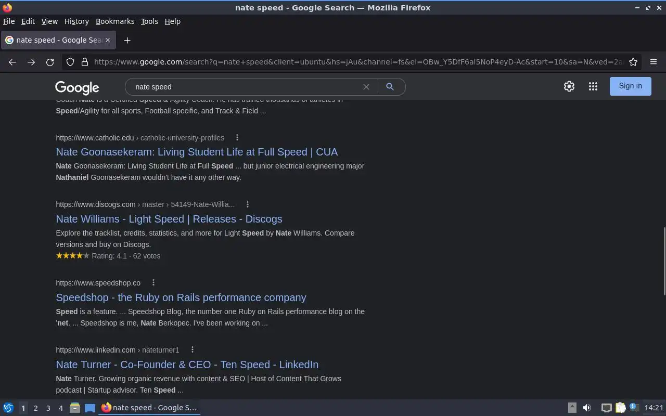Open options for linkedin.com result
This screenshot has height=416, width=666.
[x=192, y=349]
